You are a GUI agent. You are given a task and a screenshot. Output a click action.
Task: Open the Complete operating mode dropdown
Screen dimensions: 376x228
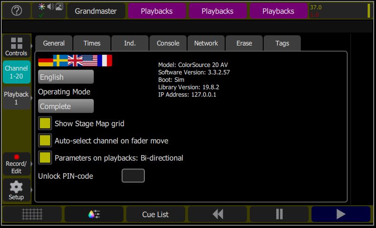pos(66,106)
